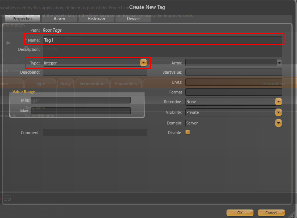Select the StartValue input field
Image resolution: width=297 pixels, height=218 pixels.
[234, 72]
